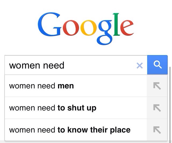Click the bold 'to know their place' text
The width and height of the screenshot is (172, 143).
94,130
